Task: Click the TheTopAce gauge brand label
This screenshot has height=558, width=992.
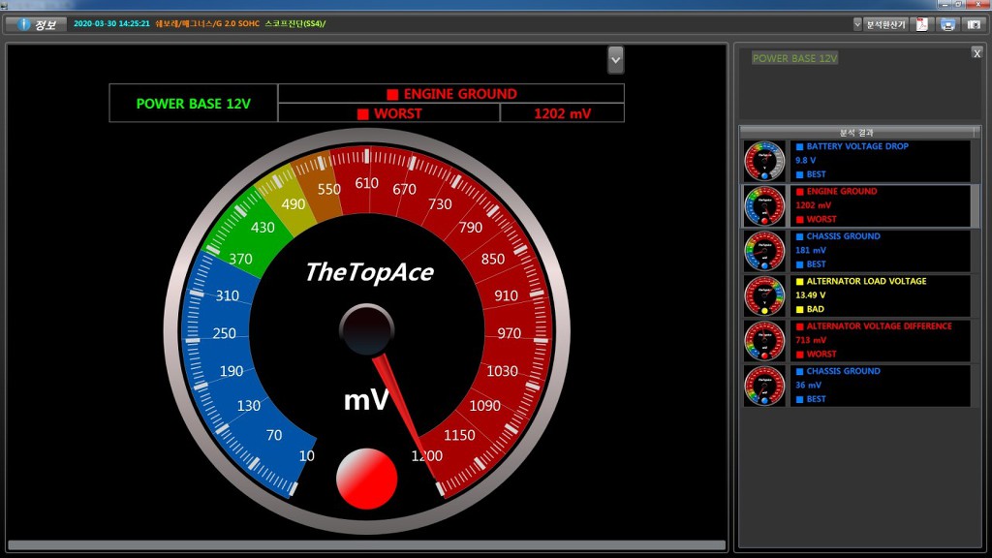Action: click(x=369, y=272)
